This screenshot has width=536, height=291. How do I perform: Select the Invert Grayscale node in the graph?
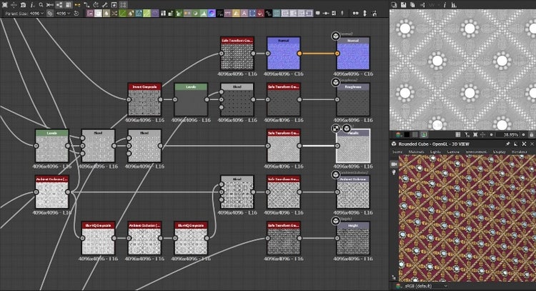click(x=145, y=102)
